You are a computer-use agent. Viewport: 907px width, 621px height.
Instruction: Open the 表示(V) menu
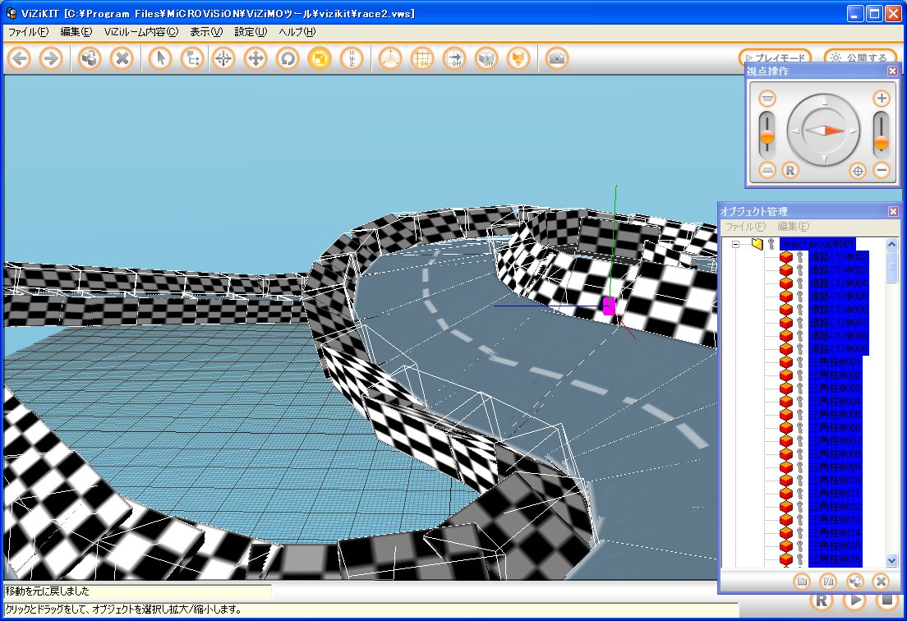click(206, 32)
